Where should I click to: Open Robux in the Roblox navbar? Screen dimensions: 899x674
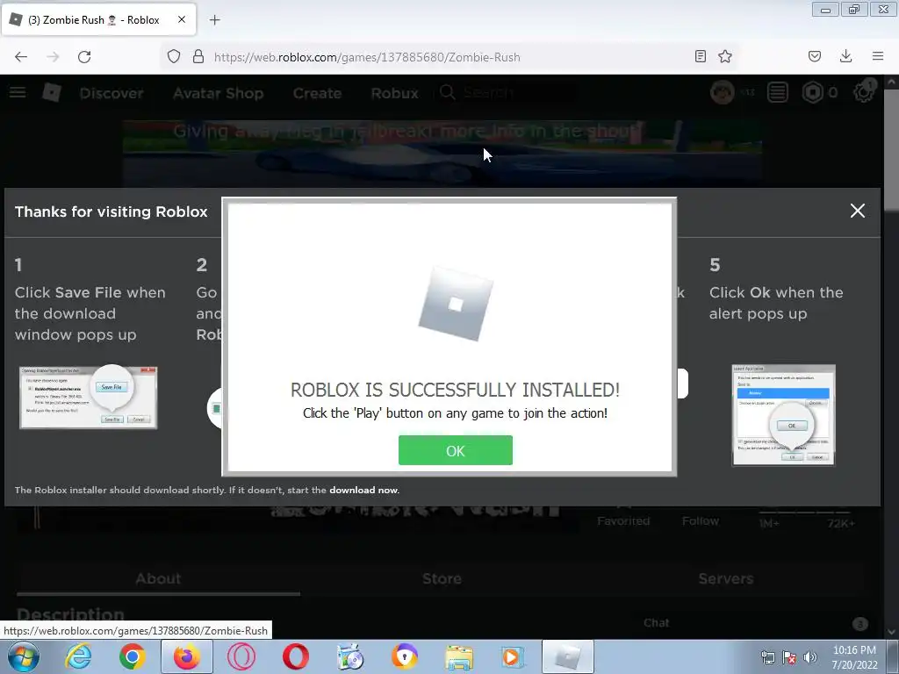pos(394,93)
